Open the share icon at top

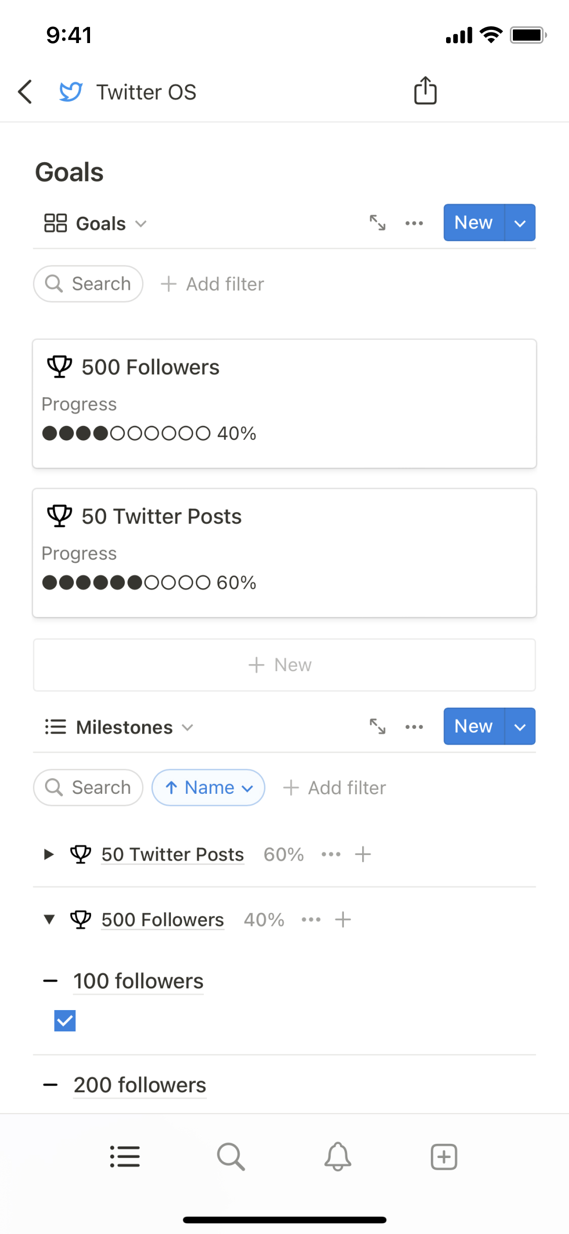pyautogui.click(x=425, y=91)
